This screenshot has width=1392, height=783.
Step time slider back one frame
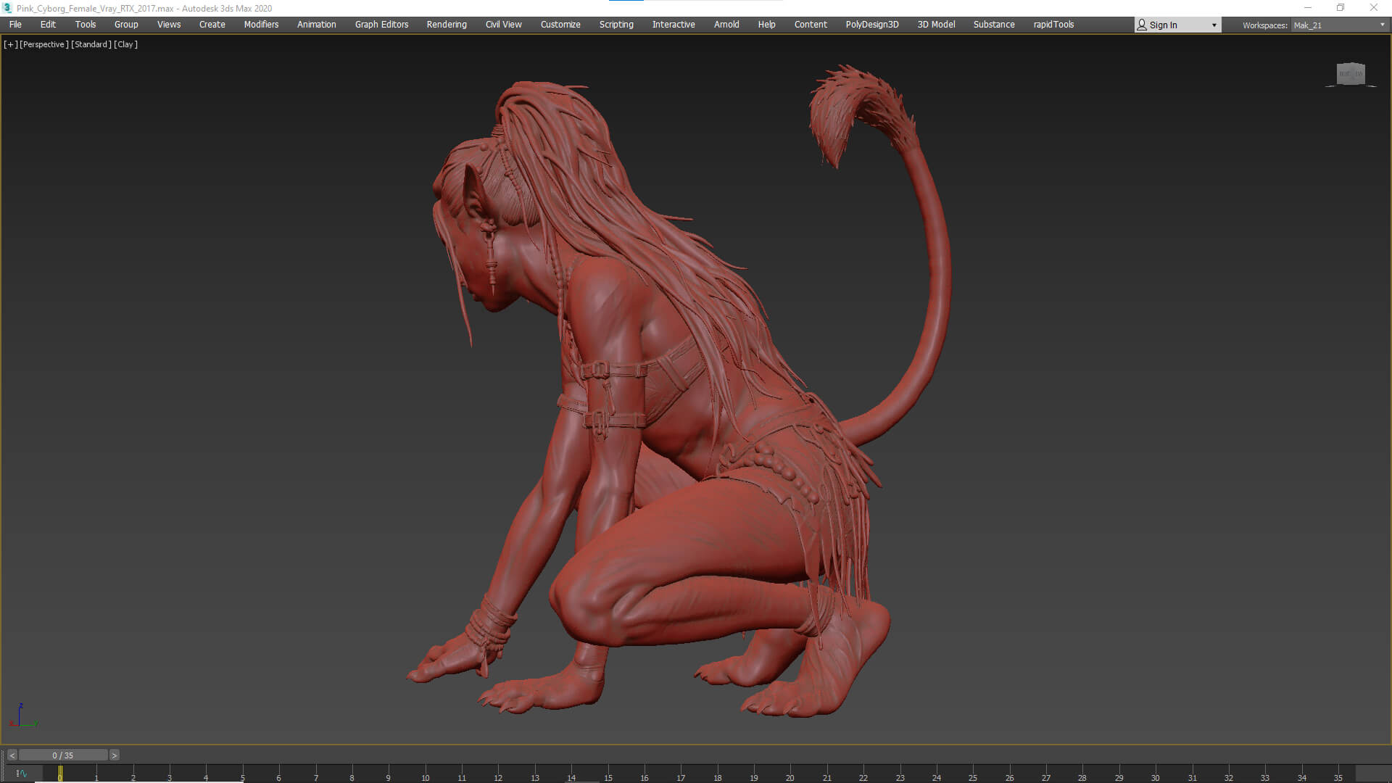click(x=12, y=755)
